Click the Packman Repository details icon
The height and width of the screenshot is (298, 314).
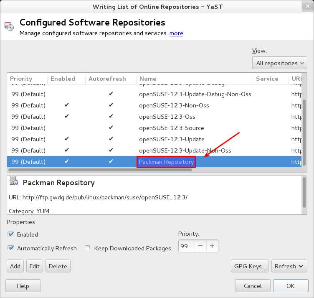(x=14, y=181)
